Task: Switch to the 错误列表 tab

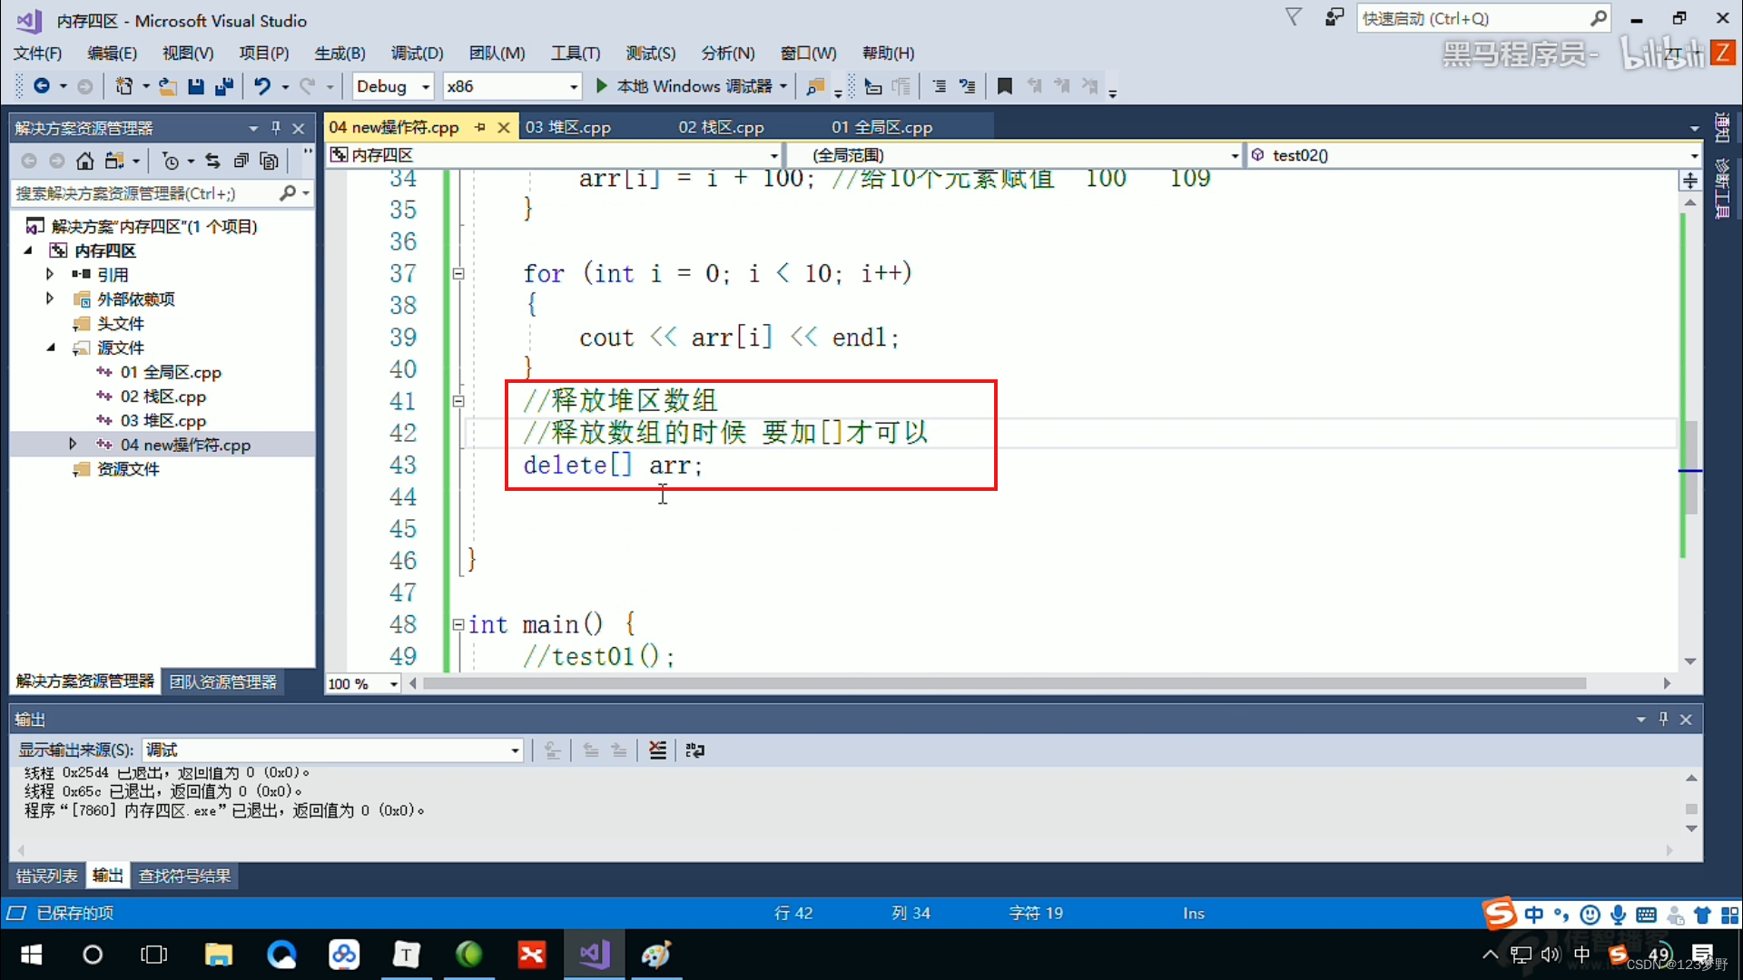Action: (46, 876)
